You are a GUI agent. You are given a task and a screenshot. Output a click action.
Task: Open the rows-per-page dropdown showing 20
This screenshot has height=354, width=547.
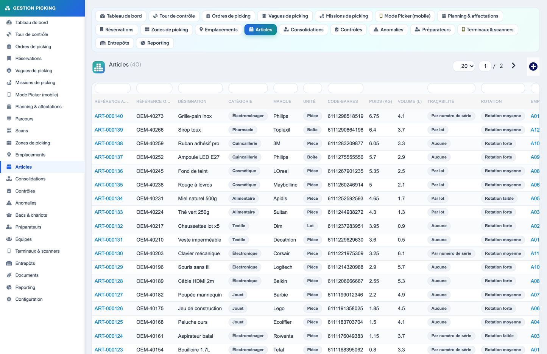tap(464, 66)
